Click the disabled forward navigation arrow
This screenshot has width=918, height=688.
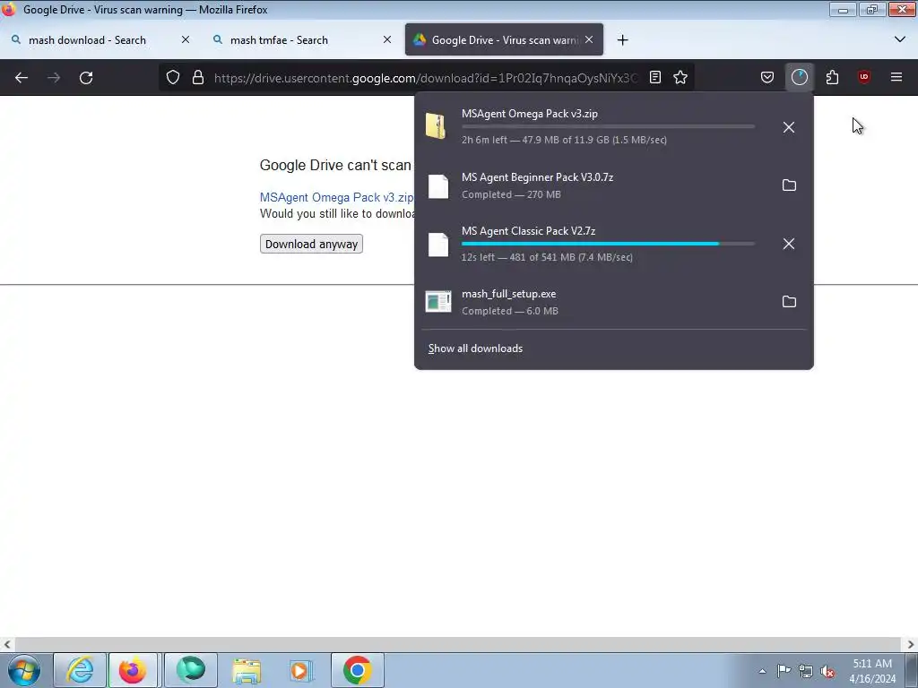[54, 77]
